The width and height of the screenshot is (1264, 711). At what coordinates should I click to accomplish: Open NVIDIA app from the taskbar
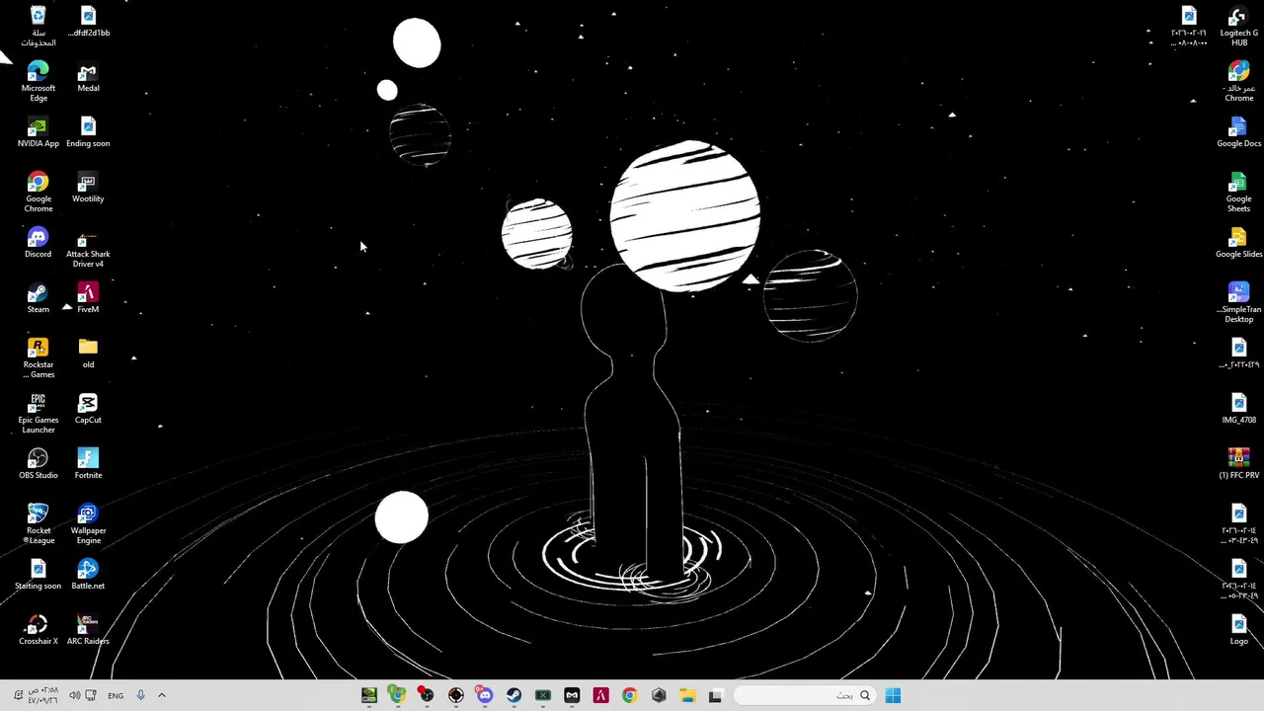click(368, 695)
